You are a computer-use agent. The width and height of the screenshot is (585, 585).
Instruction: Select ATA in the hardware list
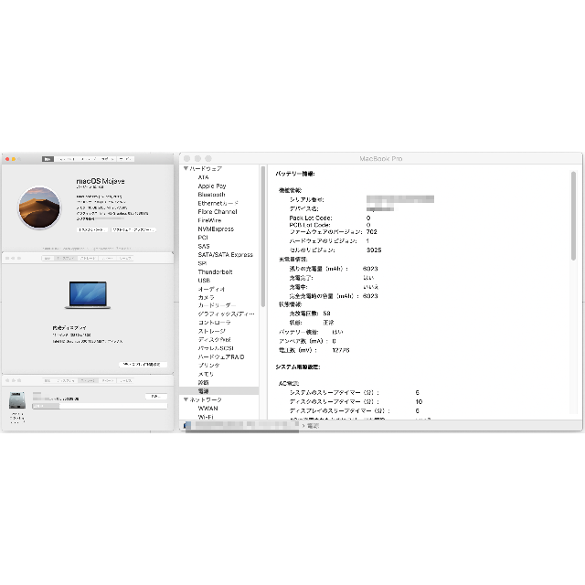(x=203, y=177)
